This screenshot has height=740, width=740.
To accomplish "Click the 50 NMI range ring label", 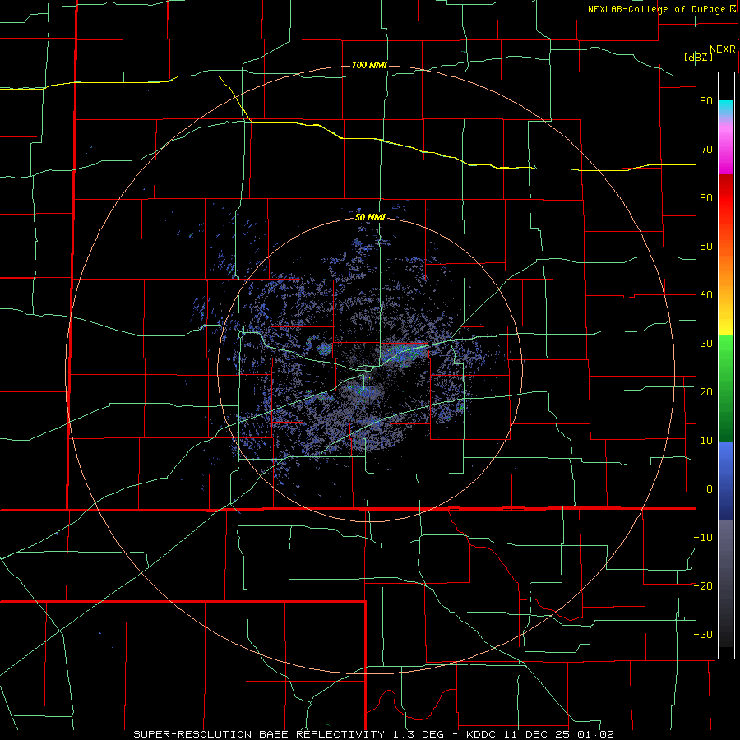I will 370,218.
